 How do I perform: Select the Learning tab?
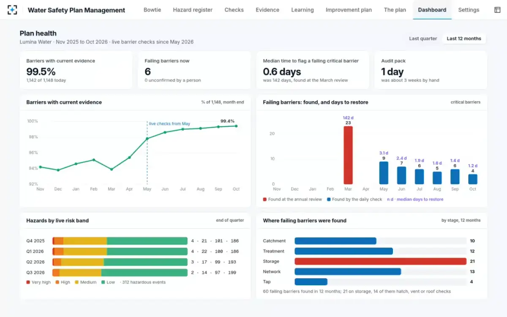[303, 10]
